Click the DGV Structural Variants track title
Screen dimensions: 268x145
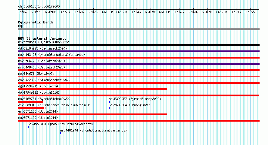(42, 38)
